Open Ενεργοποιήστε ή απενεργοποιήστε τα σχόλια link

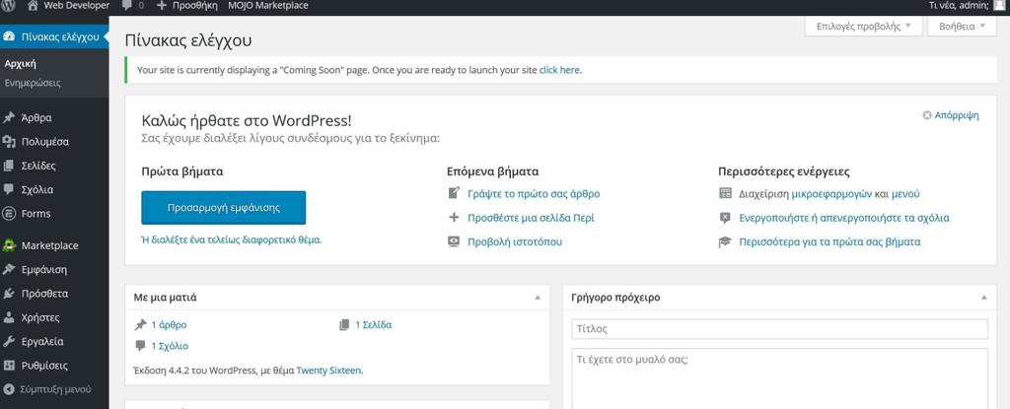pos(844,218)
